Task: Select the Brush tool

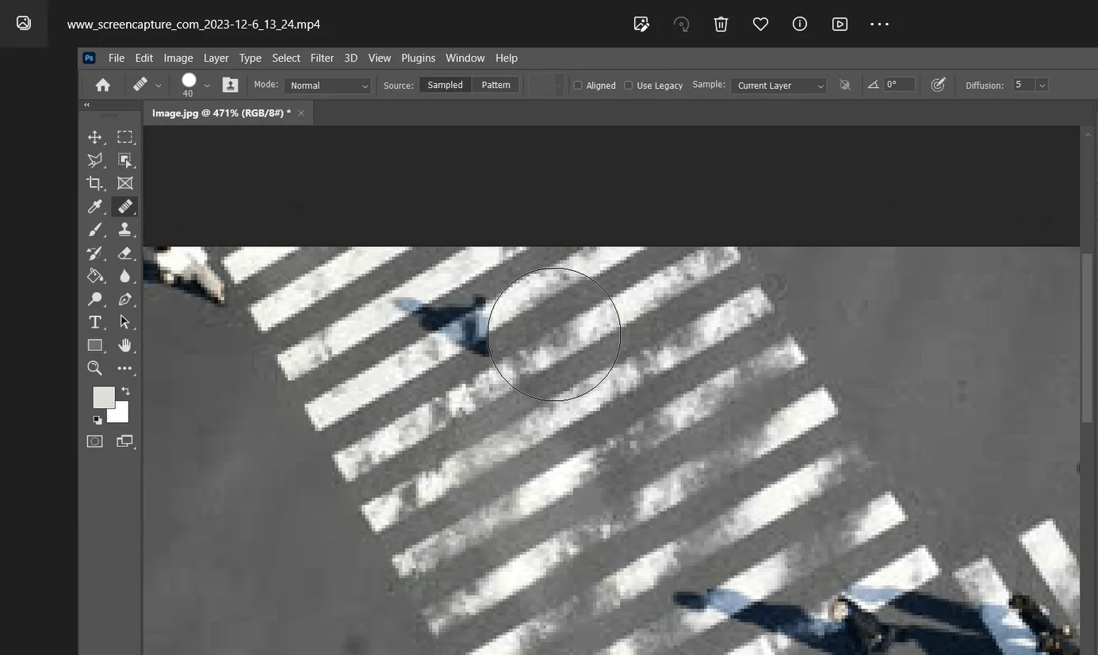Action: [x=95, y=230]
